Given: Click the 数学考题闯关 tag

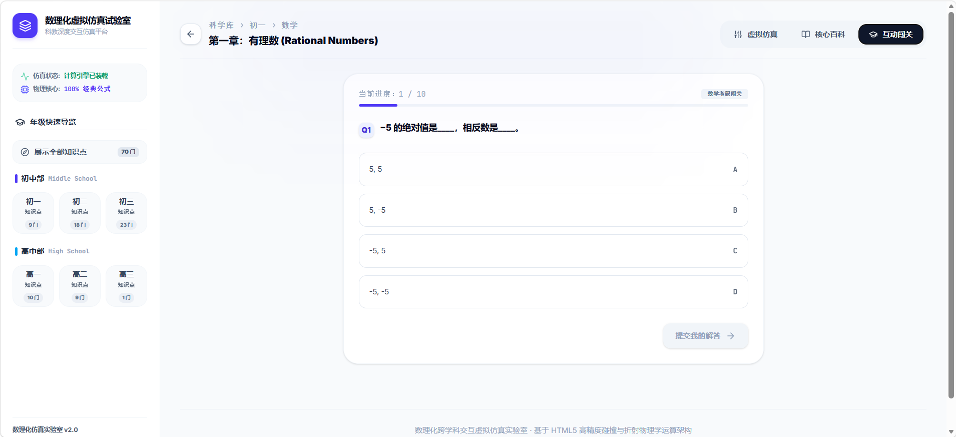Looking at the screenshot, I should [724, 94].
